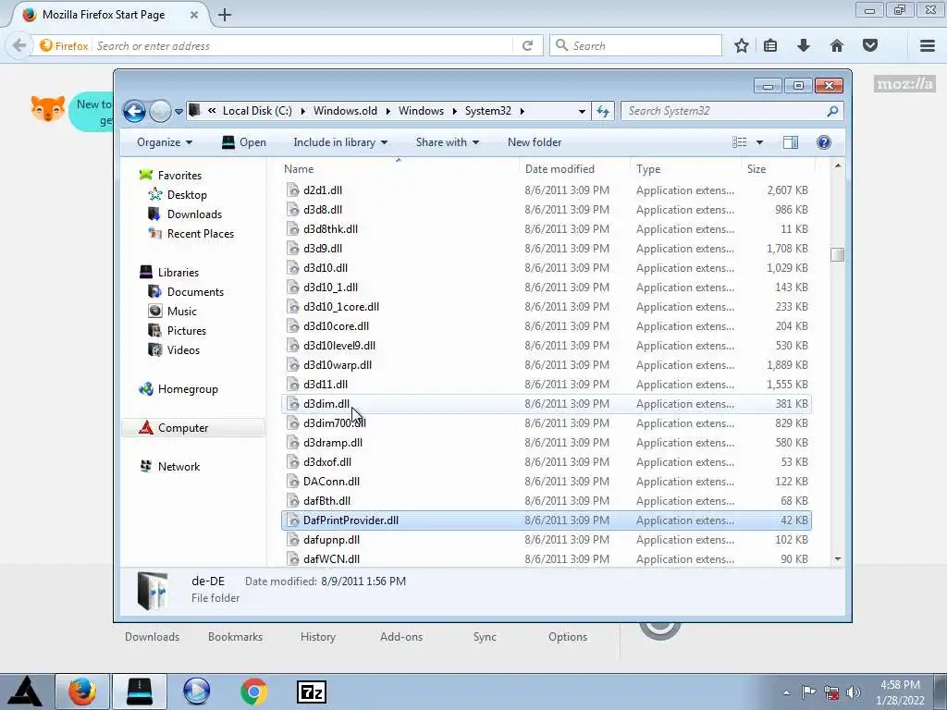Open the Share with dropdown
Image resolution: width=947 pixels, height=710 pixels.
(448, 142)
